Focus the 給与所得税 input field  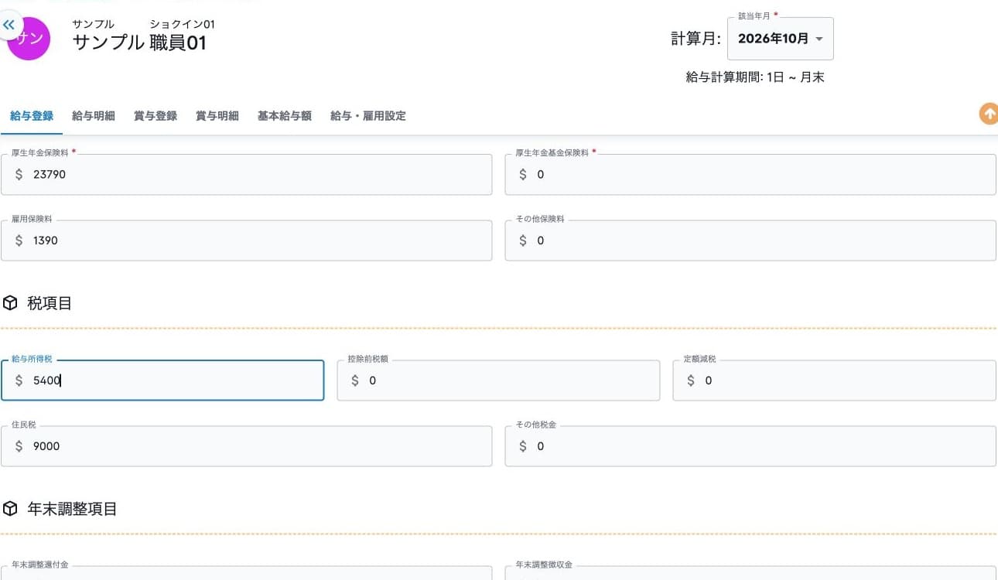(x=162, y=380)
